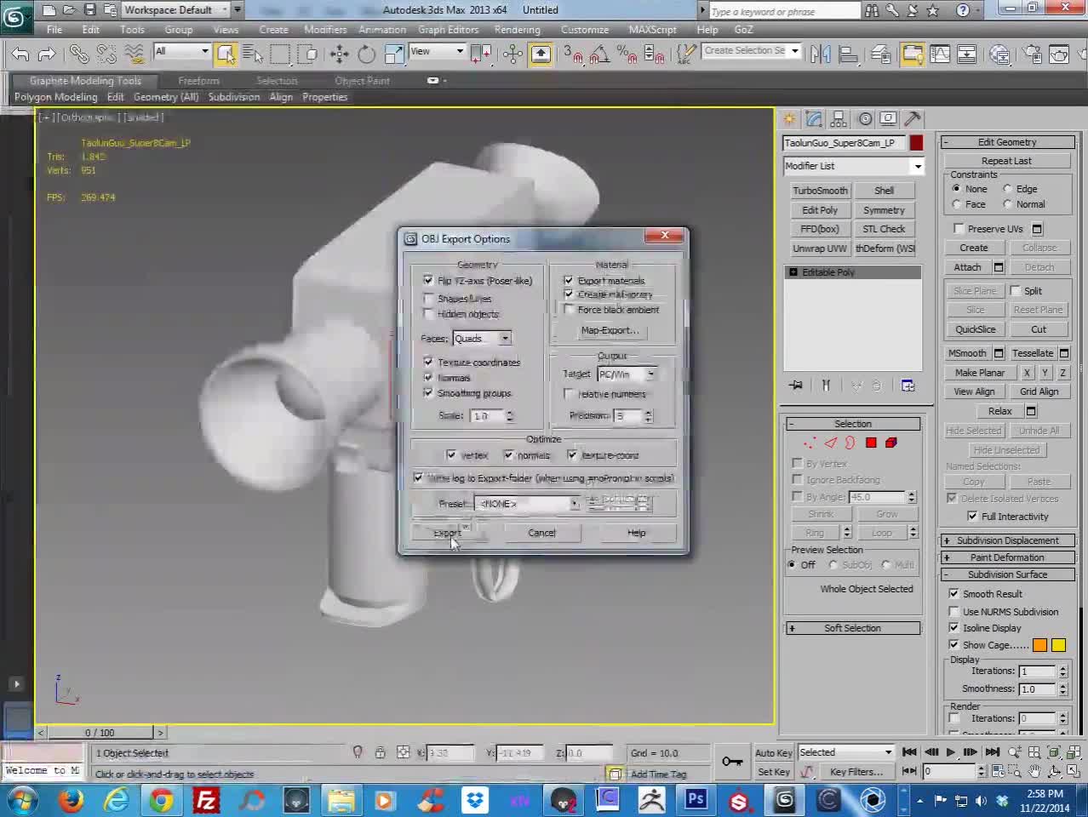Click Pin Stack icon below modifier stack
This screenshot has height=817, width=1088.
click(796, 386)
